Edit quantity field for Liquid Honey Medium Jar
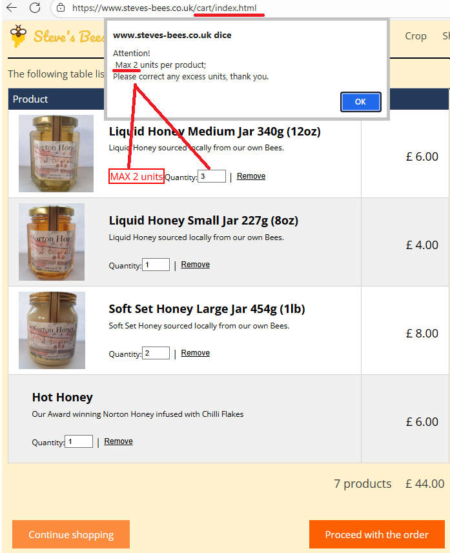The image size is (450, 553). pyautogui.click(x=212, y=176)
